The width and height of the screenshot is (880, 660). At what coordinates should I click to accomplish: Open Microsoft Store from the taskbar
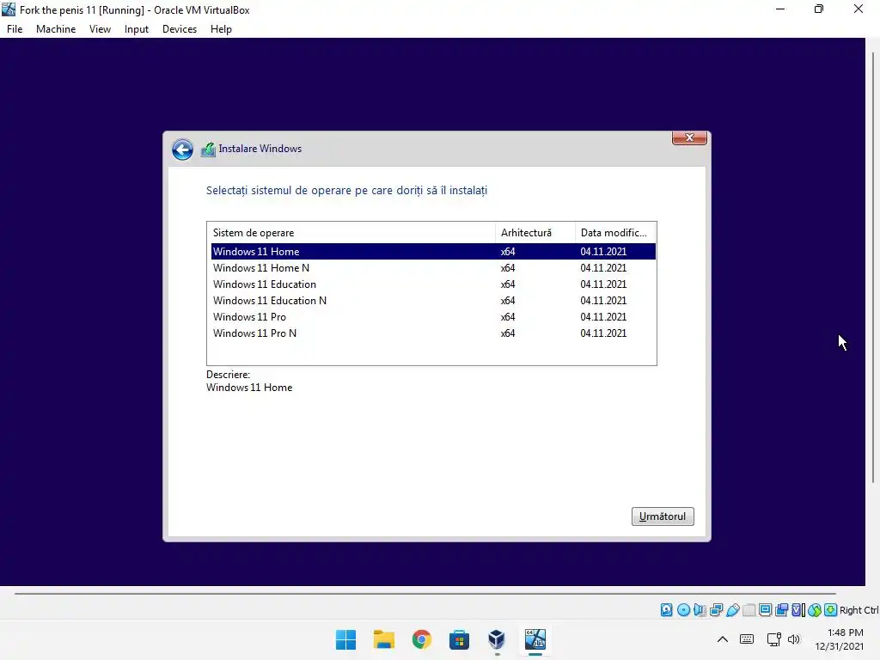pos(459,639)
